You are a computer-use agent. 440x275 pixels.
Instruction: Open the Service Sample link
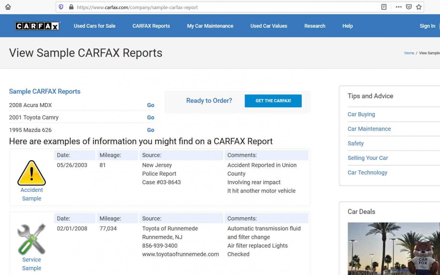coord(32,264)
